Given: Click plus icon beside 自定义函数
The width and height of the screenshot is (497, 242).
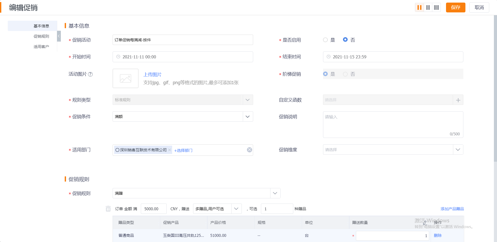Looking at the screenshot, I should pyautogui.click(x=458, y=100).
